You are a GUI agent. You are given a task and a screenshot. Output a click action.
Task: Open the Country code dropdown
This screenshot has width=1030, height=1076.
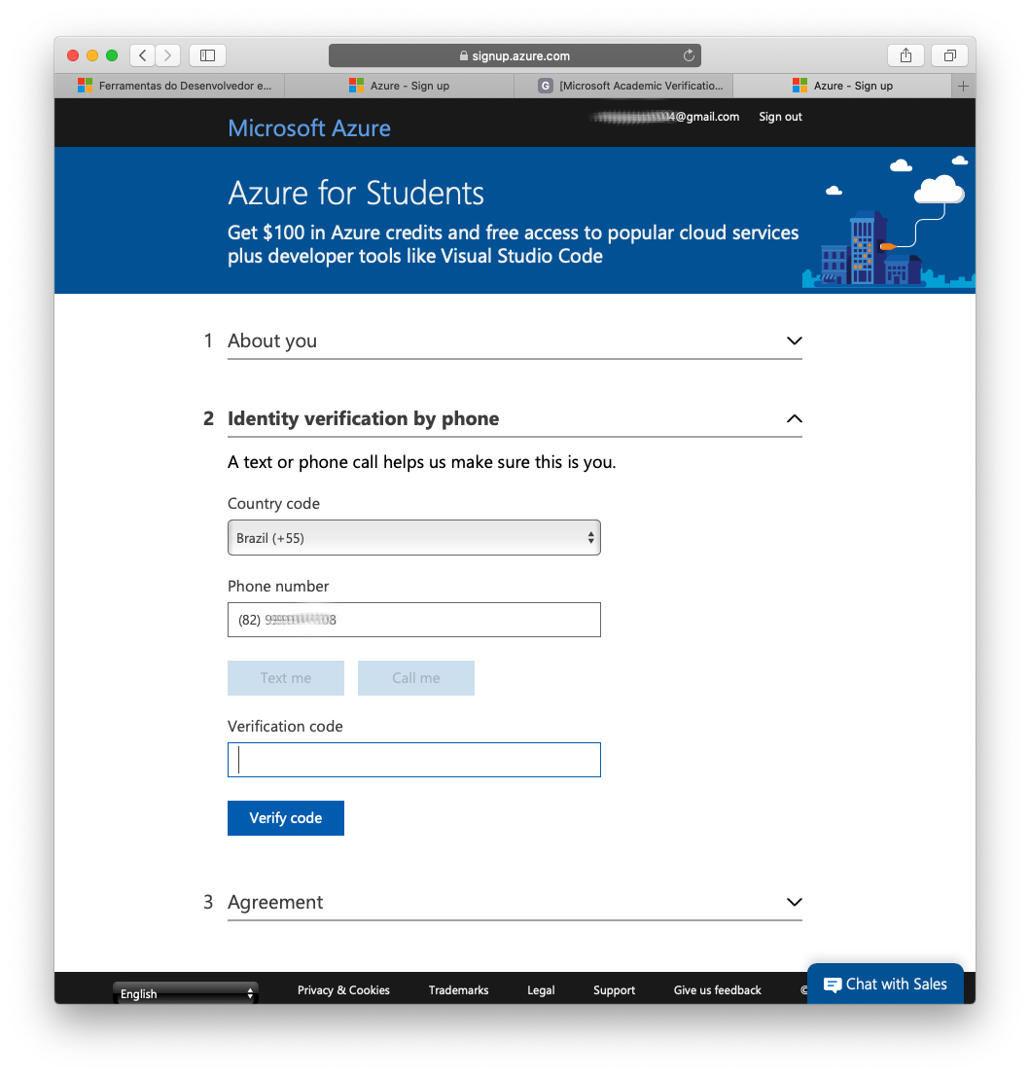tap(413, 538)
